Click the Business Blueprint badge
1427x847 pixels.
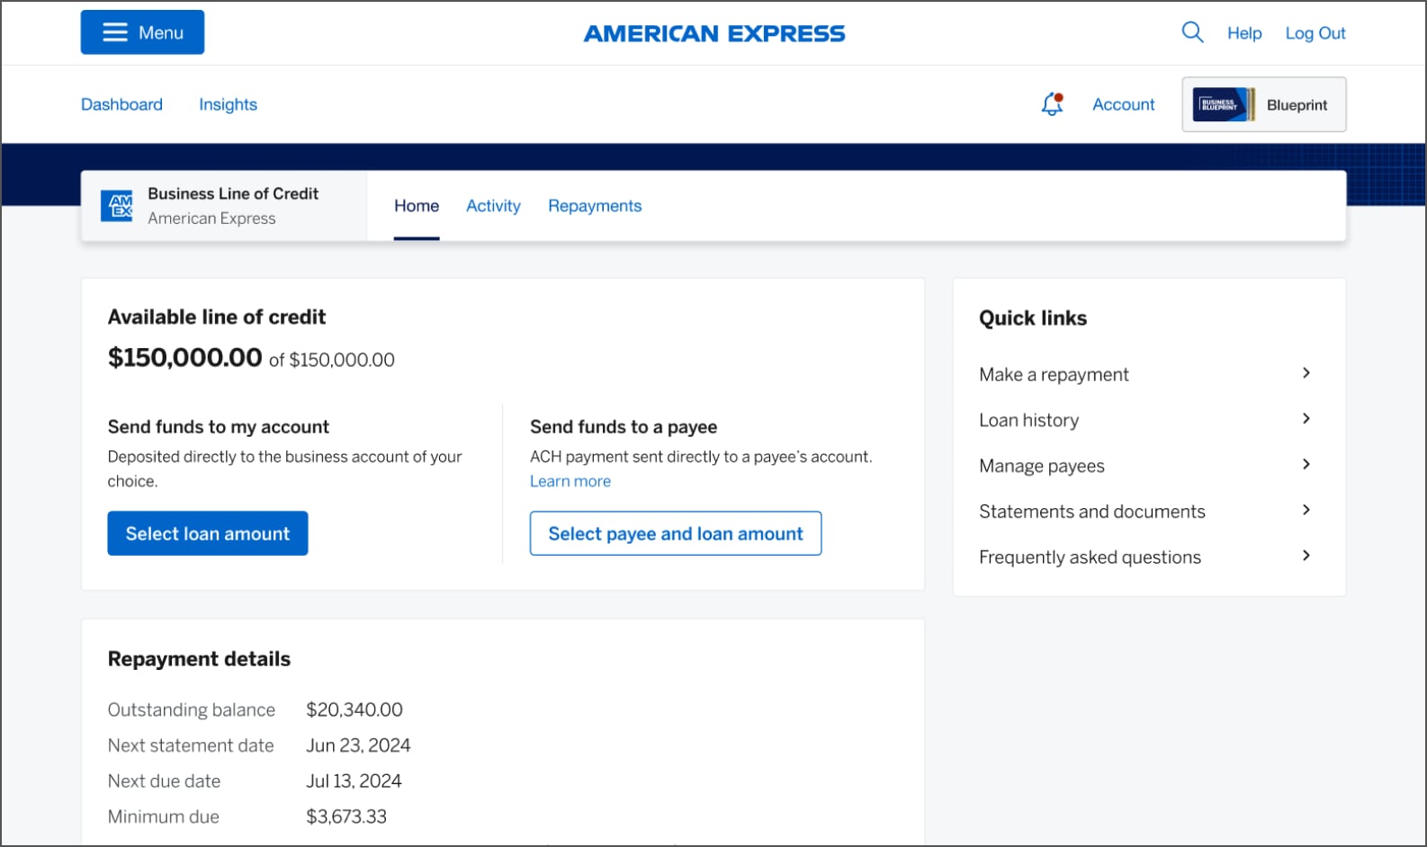click(1263, 104)
